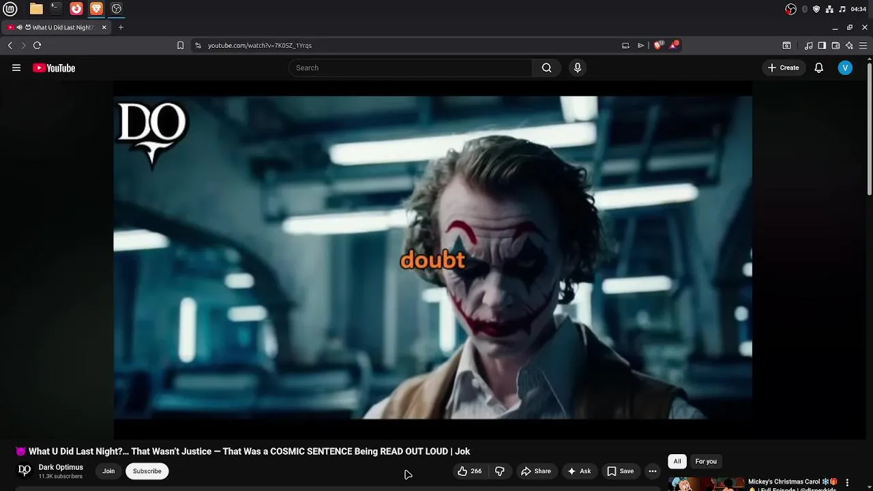Open Brave main hamburger menu
This screenshot has width=873, height=491.
point(863,46)
